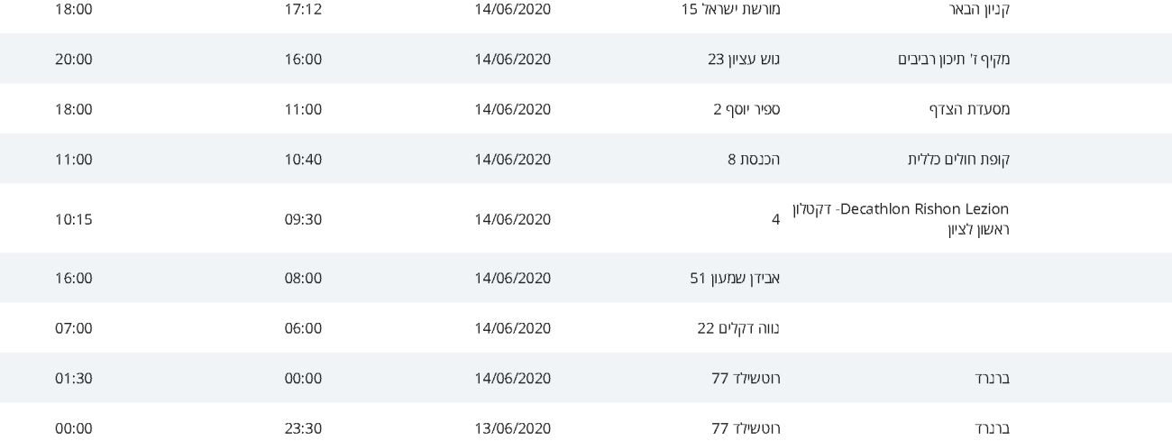
Task: Click the 07:00 end time cell
Action: tap(74, 328)
